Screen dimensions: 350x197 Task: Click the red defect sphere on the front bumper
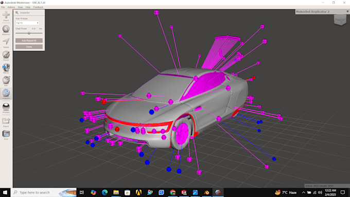click(x=117, y=129)
